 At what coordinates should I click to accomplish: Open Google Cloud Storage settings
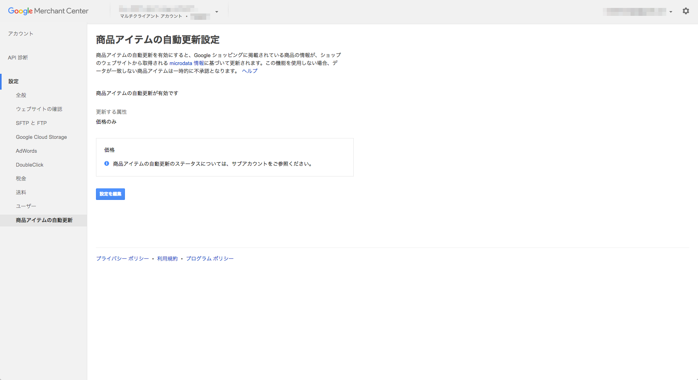[41, 137]
